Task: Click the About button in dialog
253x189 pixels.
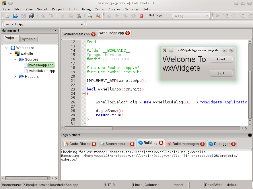Action: point(221,59)
